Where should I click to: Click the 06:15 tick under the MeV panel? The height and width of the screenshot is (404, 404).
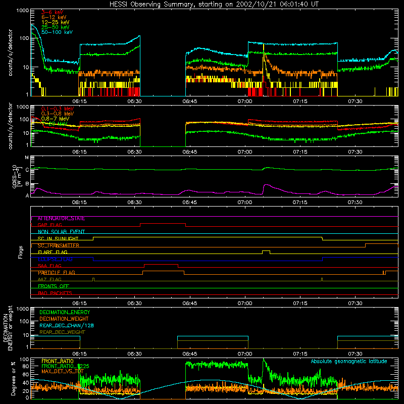(79, 152)
